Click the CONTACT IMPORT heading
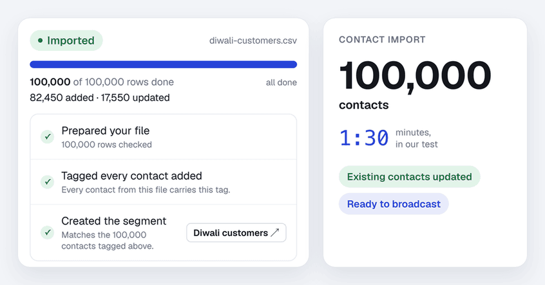This screenshot has height=285, width=545. [382, 40]
